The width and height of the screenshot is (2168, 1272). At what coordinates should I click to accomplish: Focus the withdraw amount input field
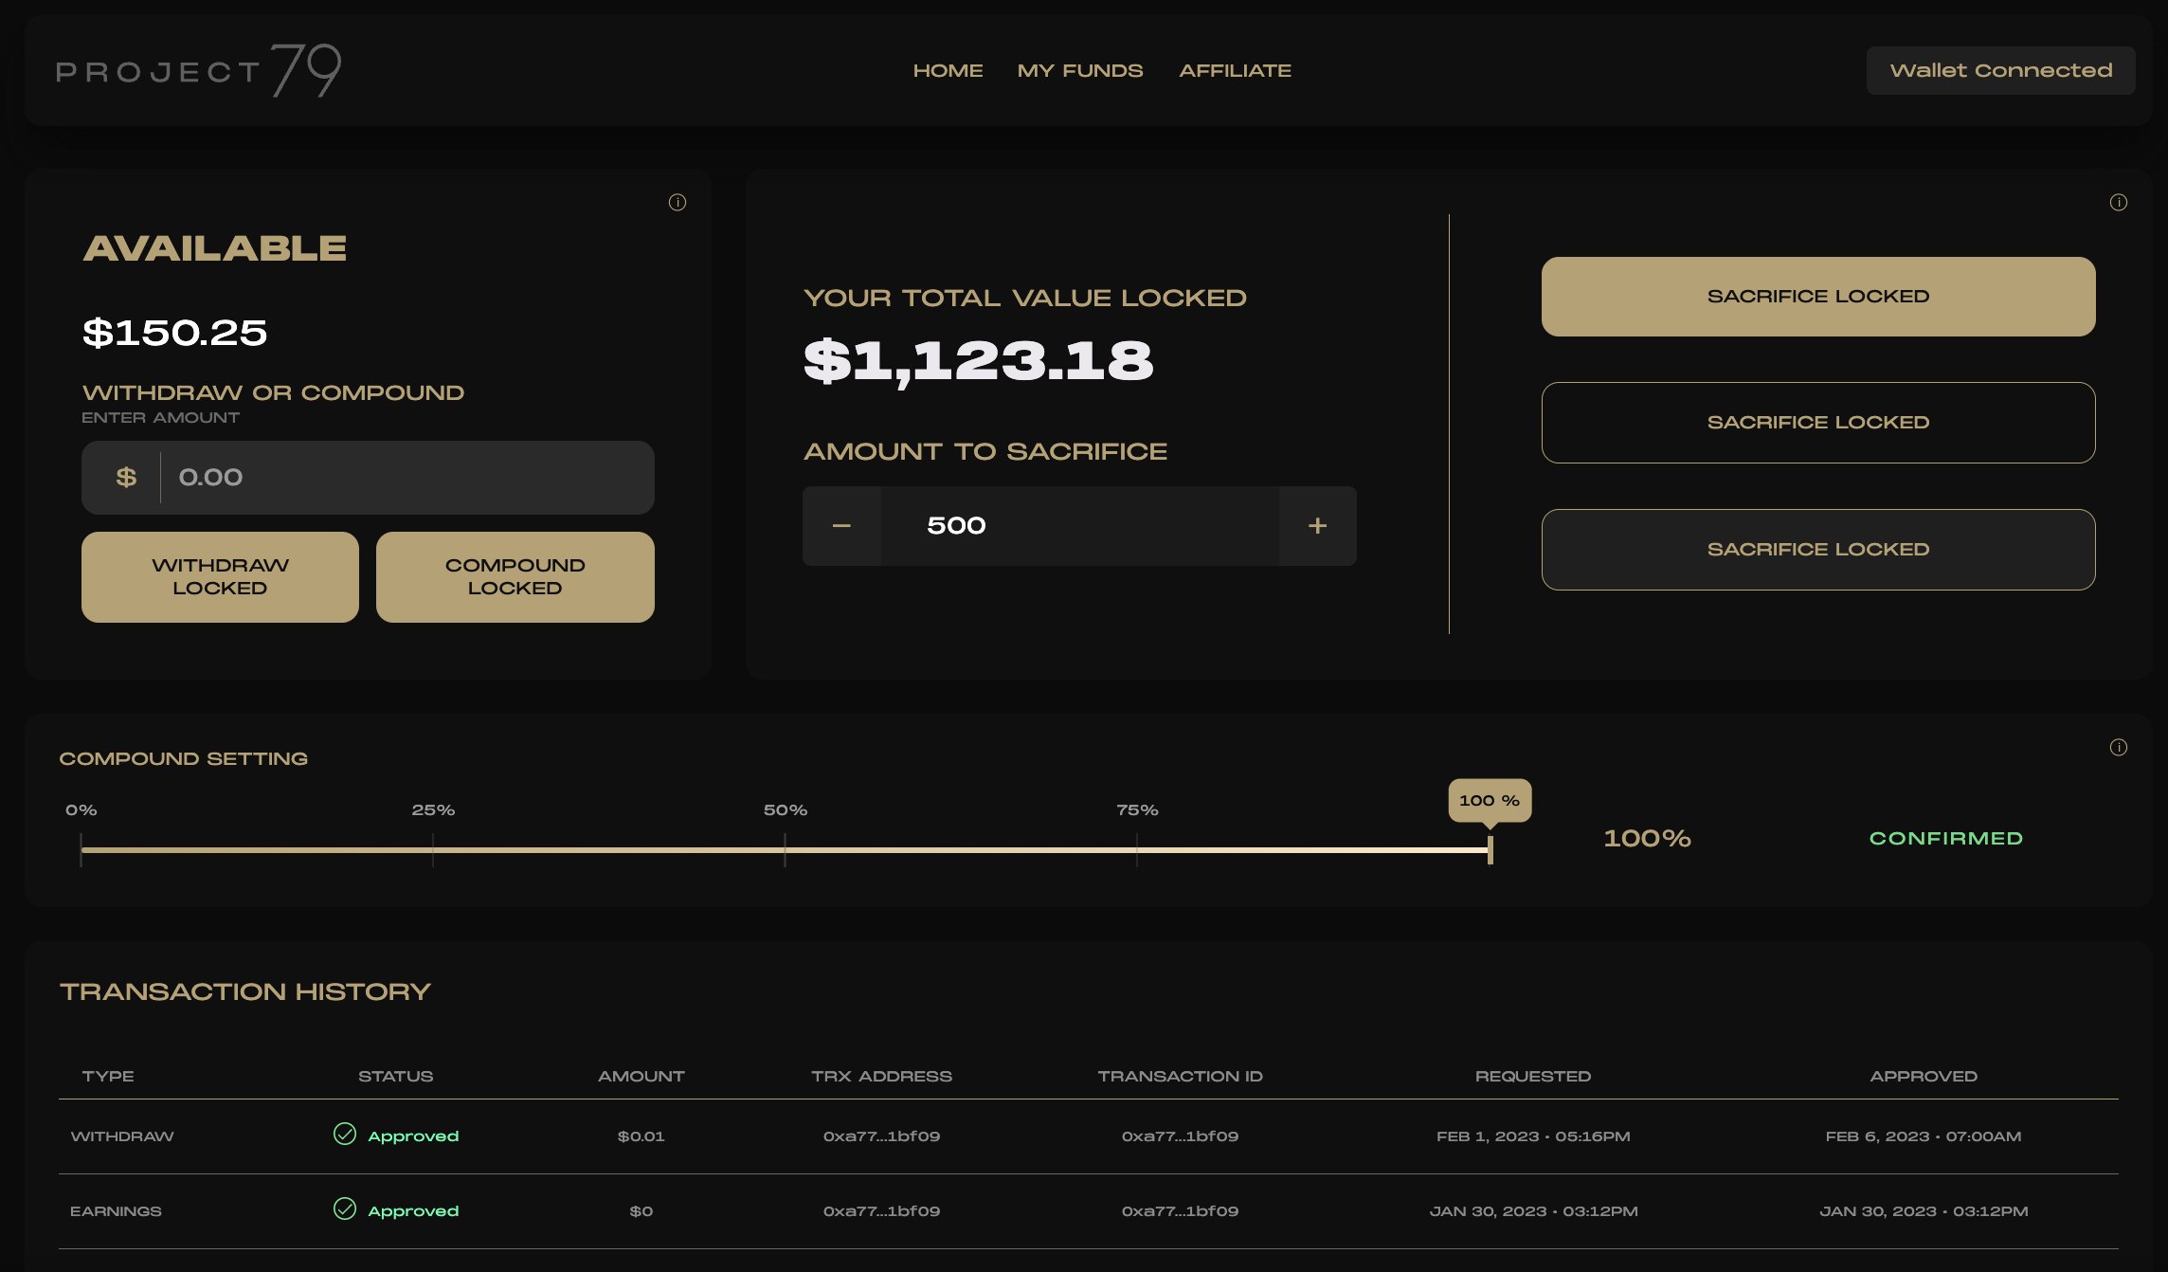407,478
